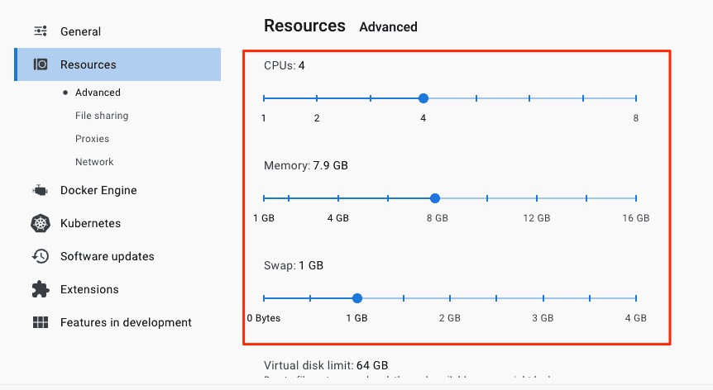Click the Software updates label
This screenshot has height=390, width=713.
pyautogui.click(x=107, y=256)
